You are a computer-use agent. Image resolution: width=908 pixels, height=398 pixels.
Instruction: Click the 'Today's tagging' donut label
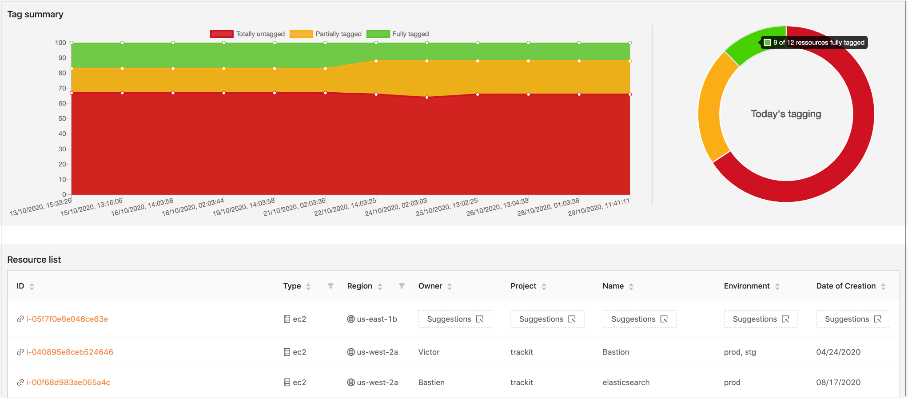point(786,114)
